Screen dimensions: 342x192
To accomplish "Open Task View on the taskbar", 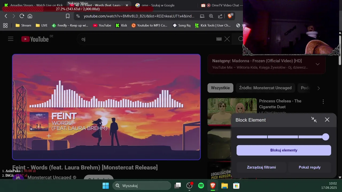I will click(178, 186).
